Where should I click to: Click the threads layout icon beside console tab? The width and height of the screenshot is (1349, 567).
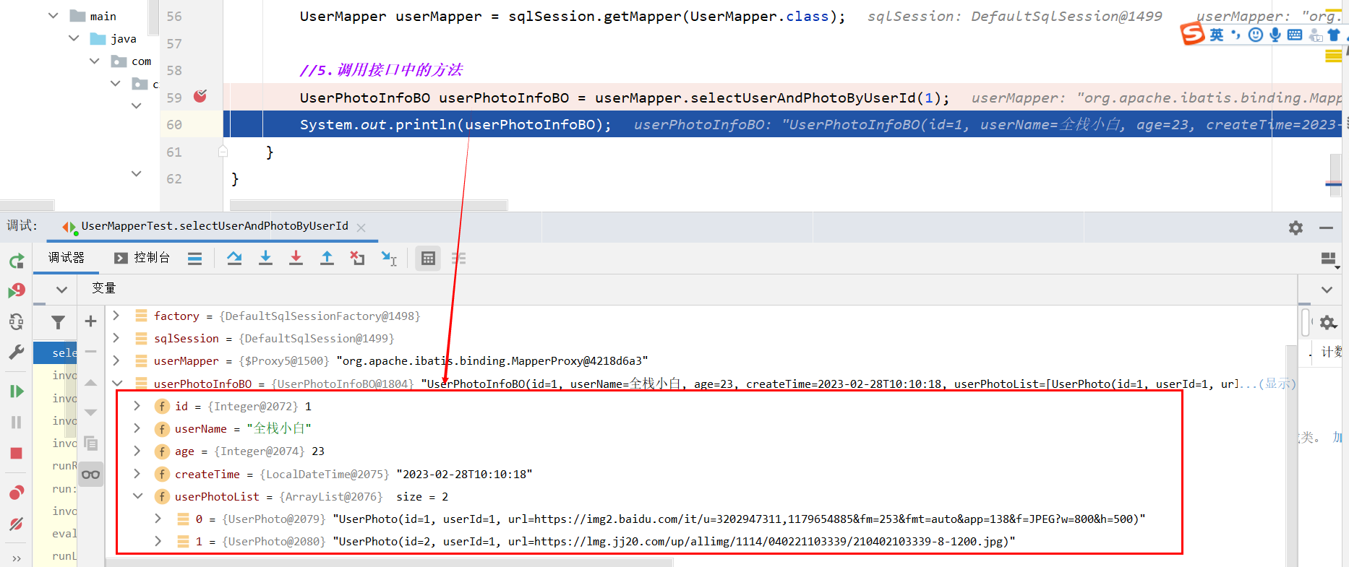click(x=194, y=259)
